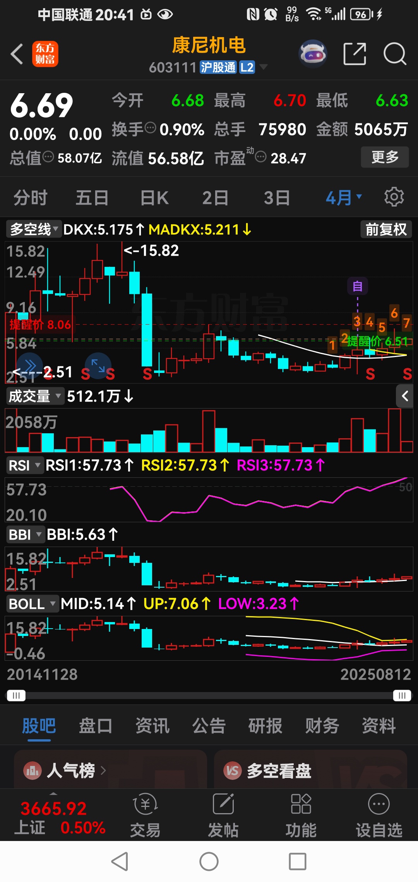Switch to 2日 chart tab
Viewport: 418px width, 882px height.
[215, 197]
